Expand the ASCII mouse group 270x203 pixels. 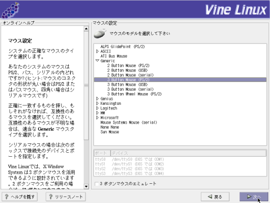(97, 51)
